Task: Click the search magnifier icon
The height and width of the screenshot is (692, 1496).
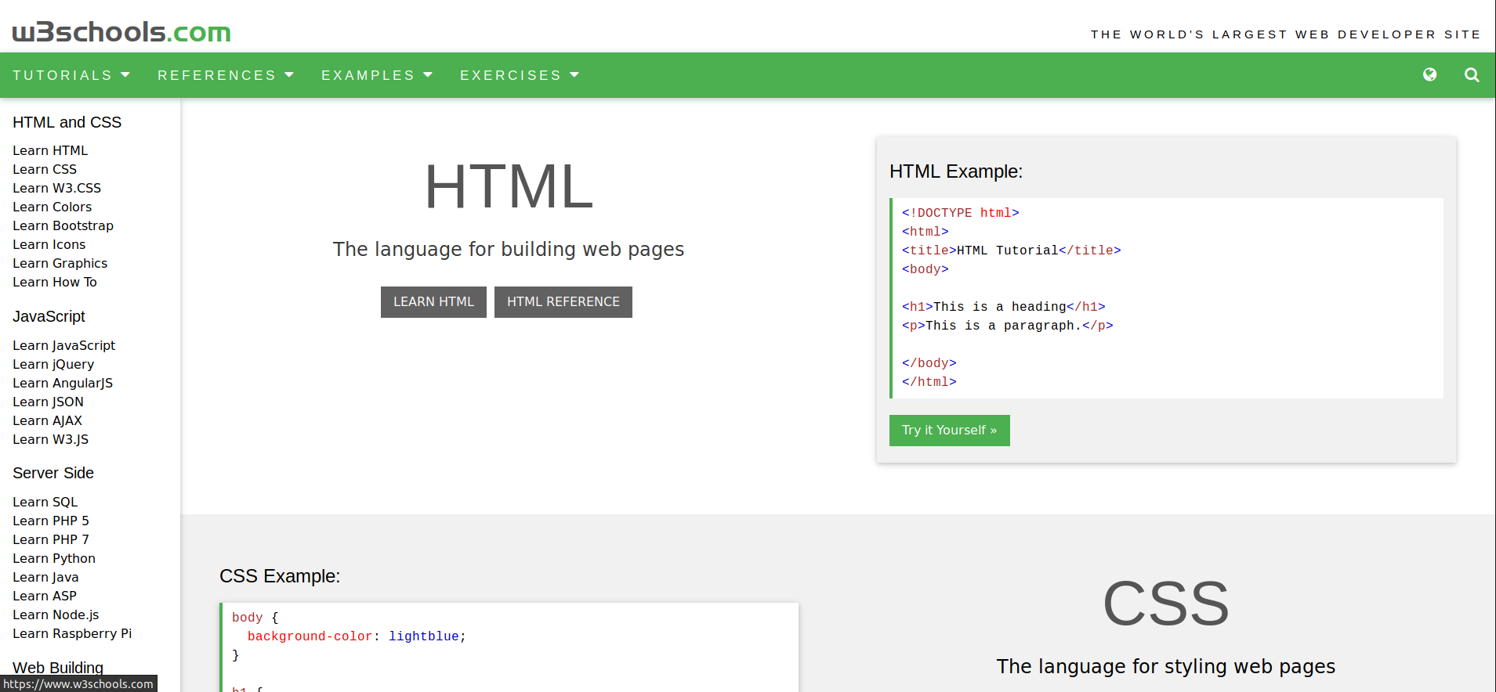Action: (x=1472, y=75)
